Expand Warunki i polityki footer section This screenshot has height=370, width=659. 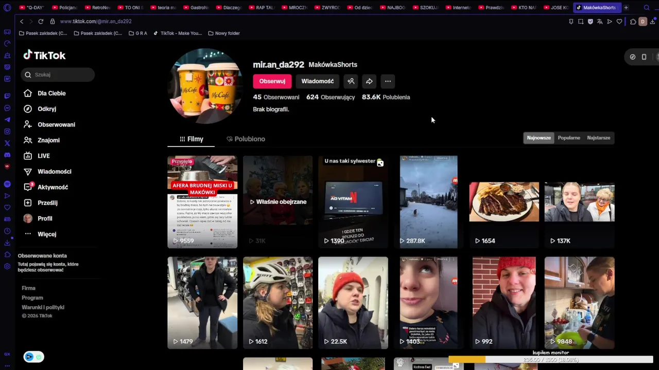pyautogui.click(x=43, y=307)
